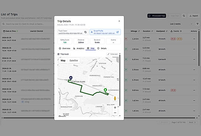Export the trips list

pos(194,16)
